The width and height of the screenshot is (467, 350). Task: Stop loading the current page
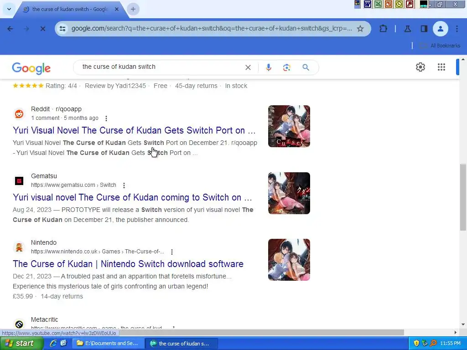coord(42,29)
